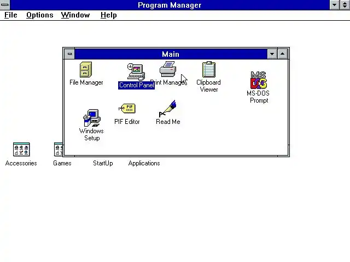
Task: Open the File menu
Action: pos(11,15)
